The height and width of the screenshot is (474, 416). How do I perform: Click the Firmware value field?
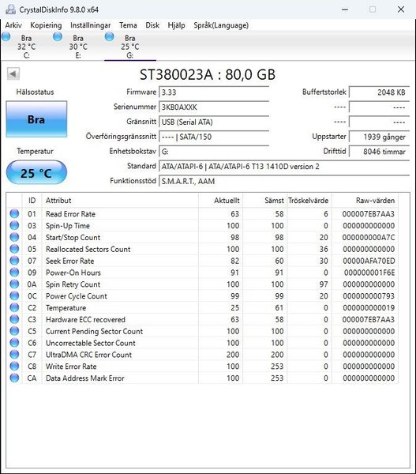[x=214, y=92]
